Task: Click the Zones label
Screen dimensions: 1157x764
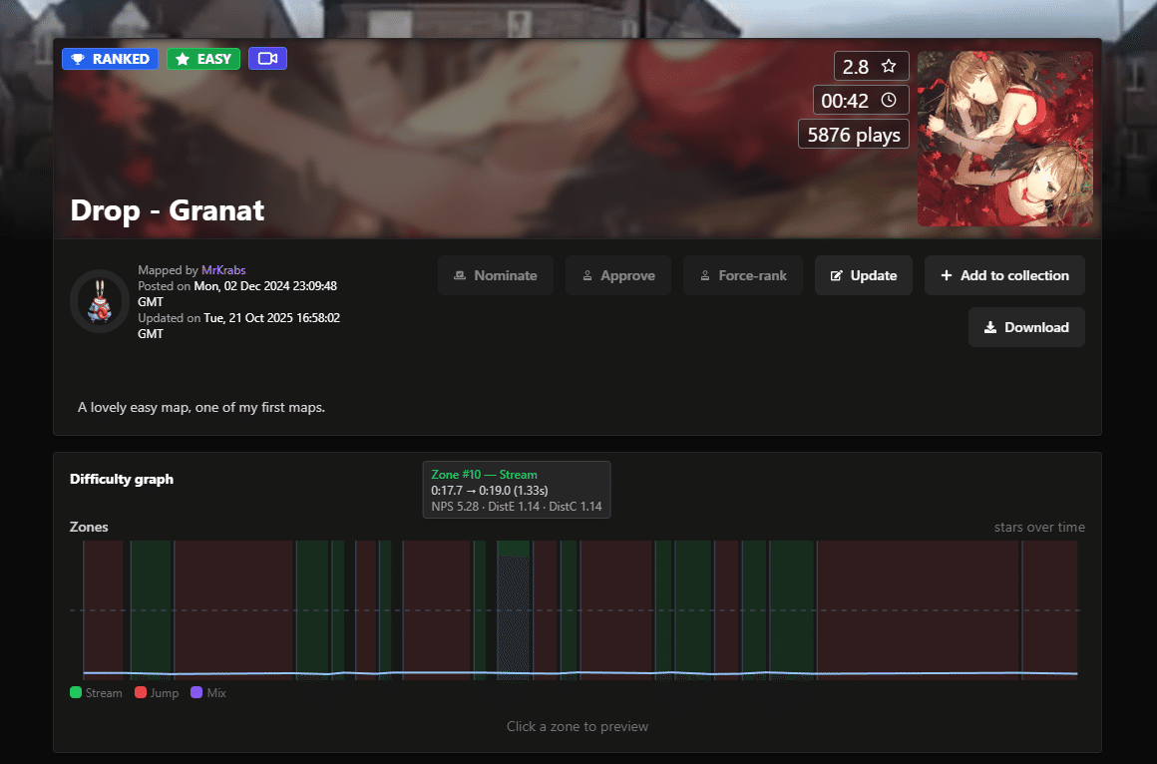Action: click(89, 527)
